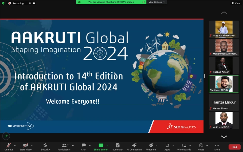243x152 pixels.
Task: Open the View layout menu
Action: coord(236,3)
